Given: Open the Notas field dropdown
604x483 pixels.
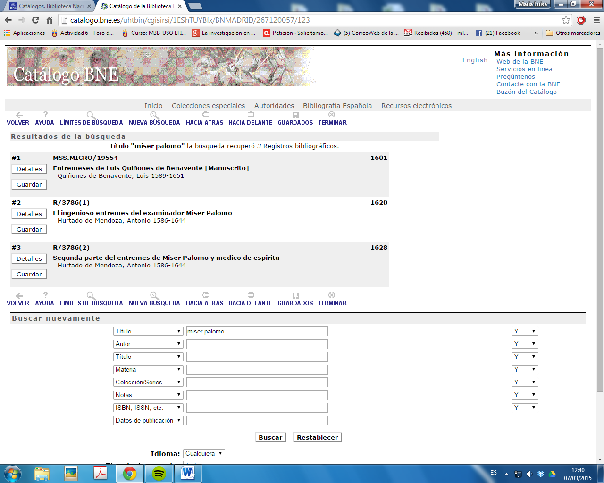Looking at the screenshot, I should tap(148, 395).
